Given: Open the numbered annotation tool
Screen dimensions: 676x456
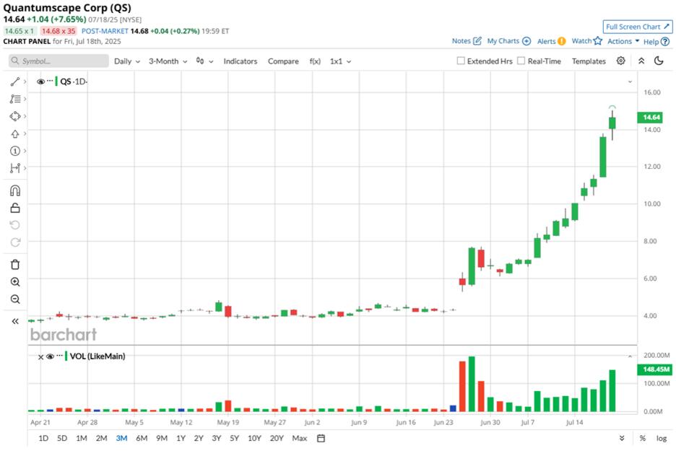Looking at the screenshot, I should (x=15, y=151).
